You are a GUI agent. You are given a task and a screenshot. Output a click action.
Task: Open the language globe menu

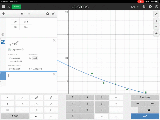(x=156, y=7)
